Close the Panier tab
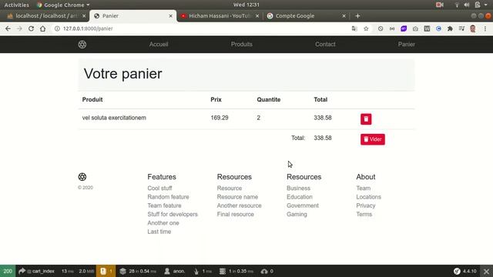Viewport: 493px width, 277px height. pos(171,16)
